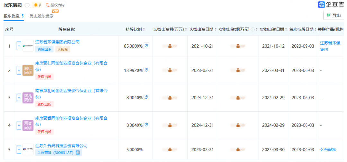
Task: Click VIP lock in 实缴出资额 for 聚智同创
Action: (238, 125)
